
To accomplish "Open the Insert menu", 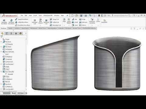I will [35, 15].
